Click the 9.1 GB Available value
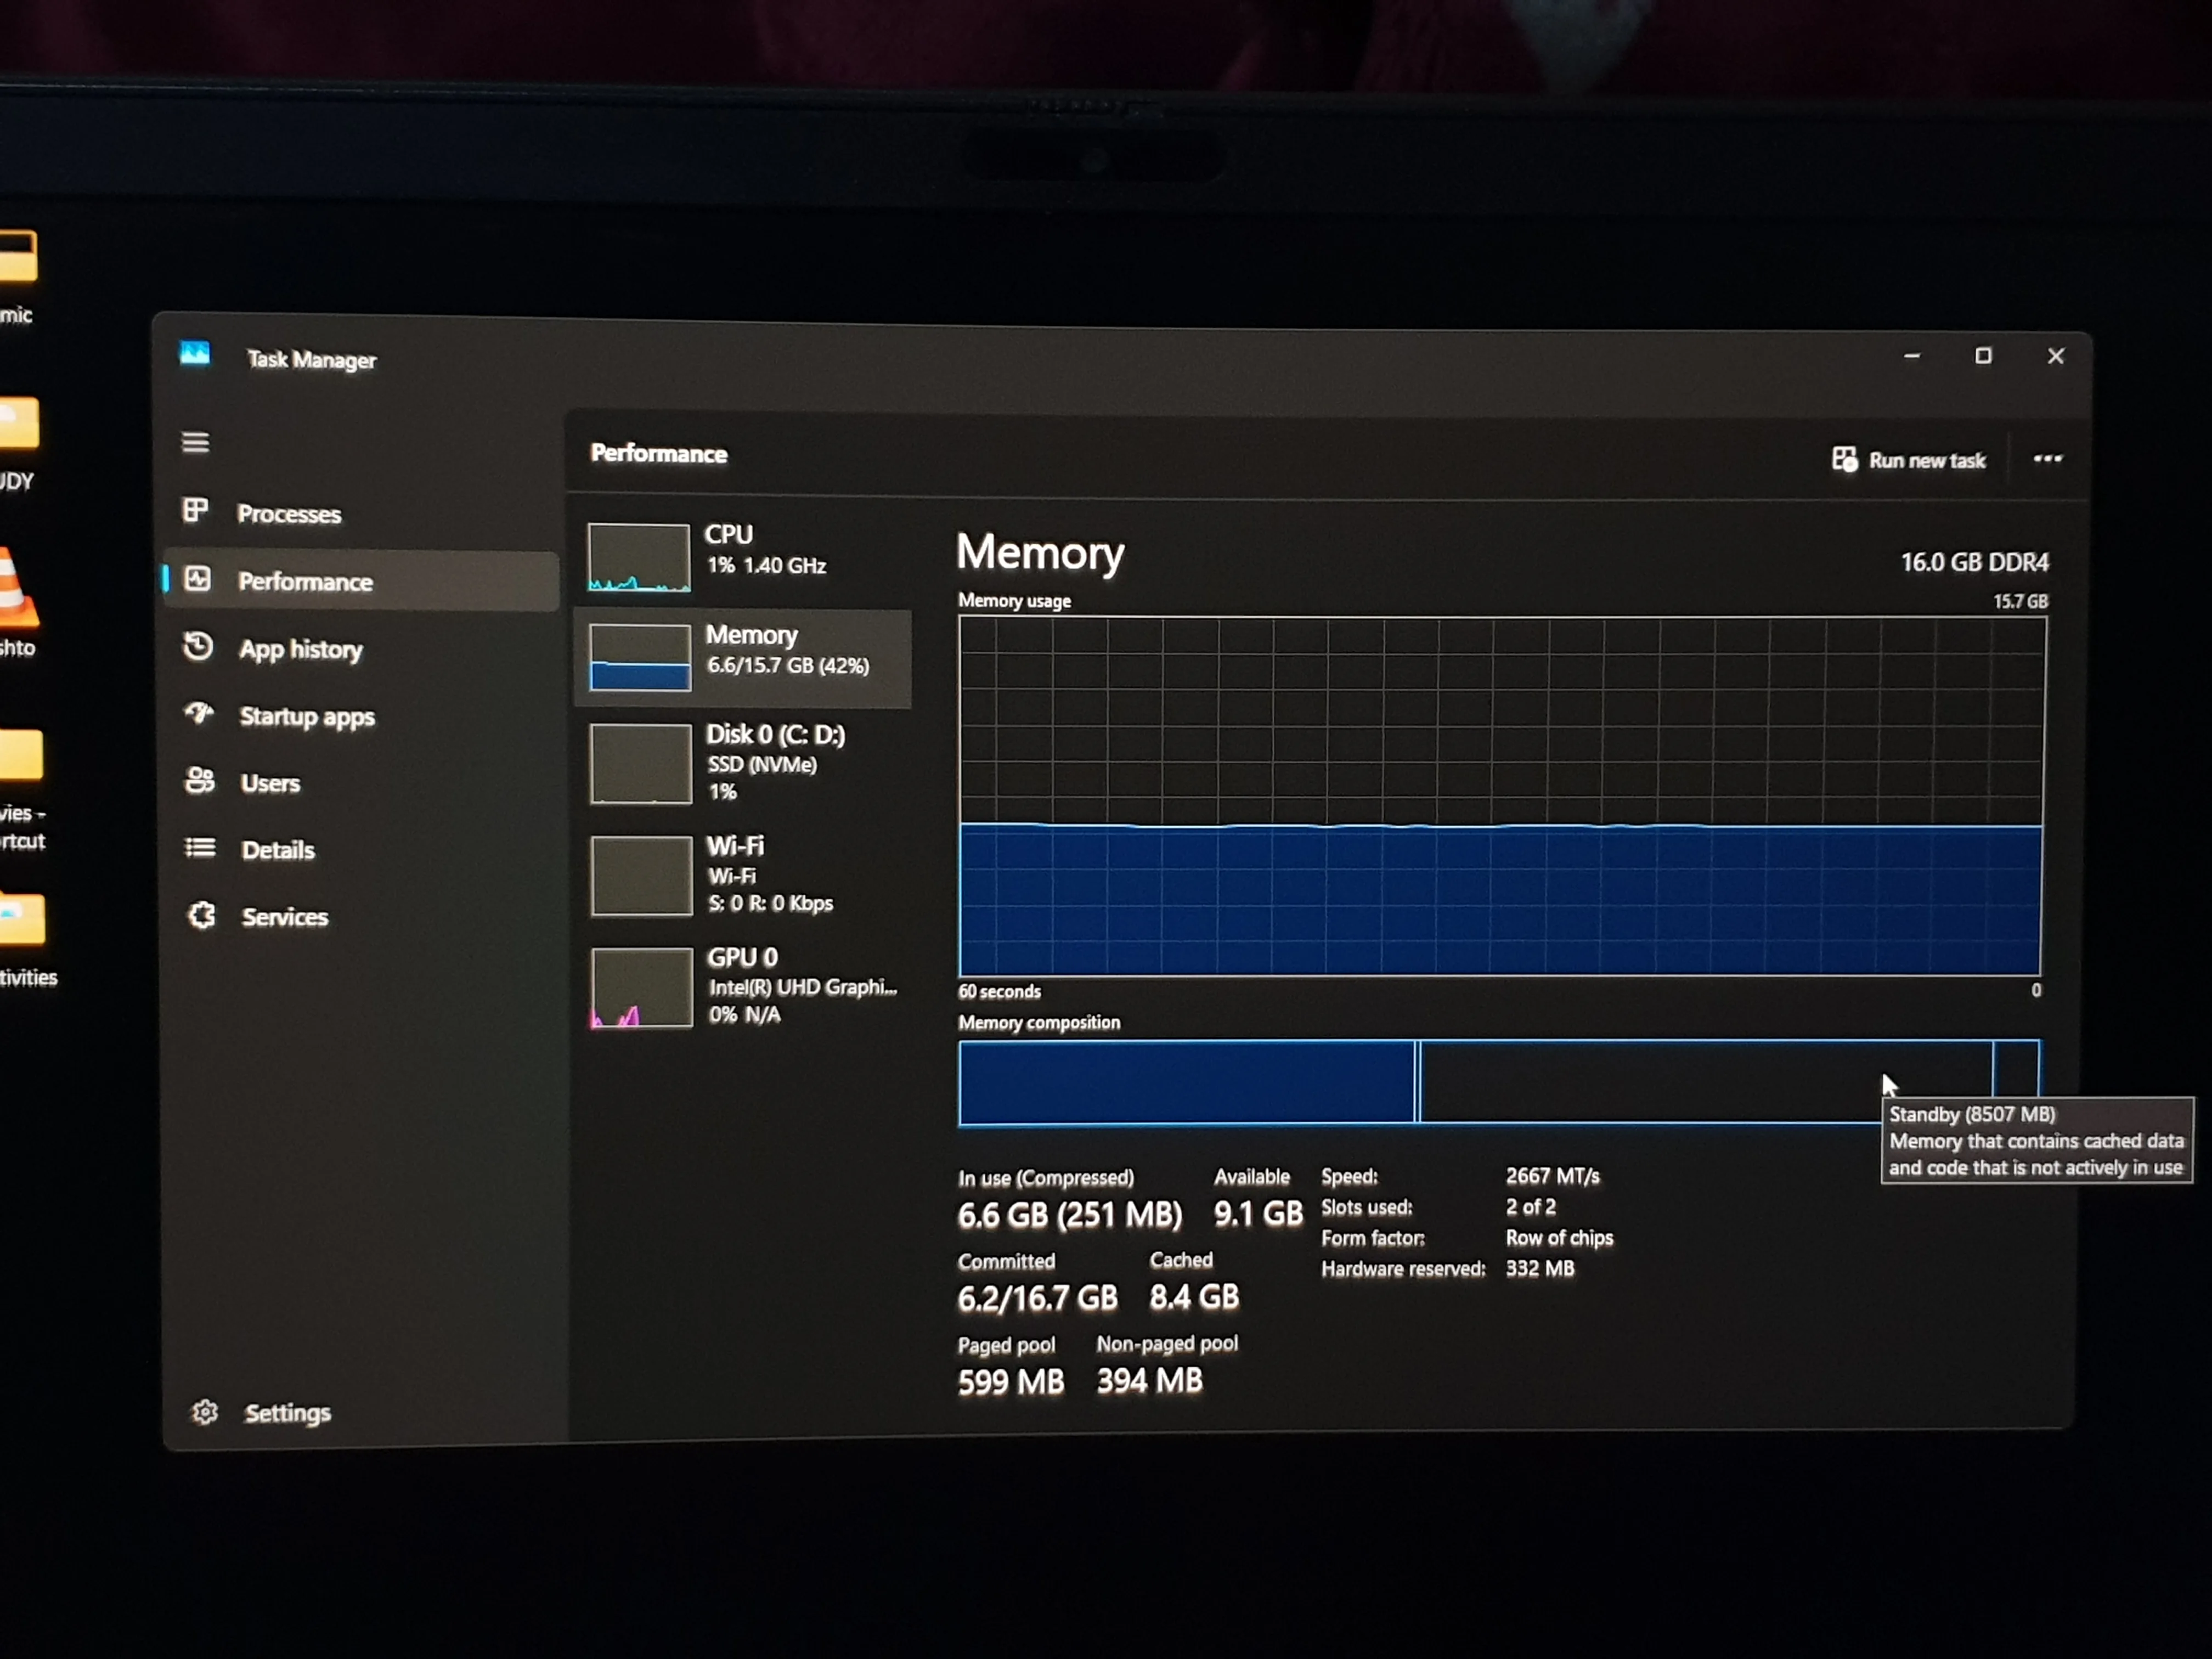This screenshot has width=2212, height=1659. click(1258, 1213)
